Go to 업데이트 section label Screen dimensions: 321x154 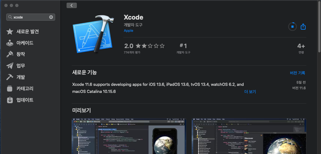pyautogui.click(x=25, y=100)
